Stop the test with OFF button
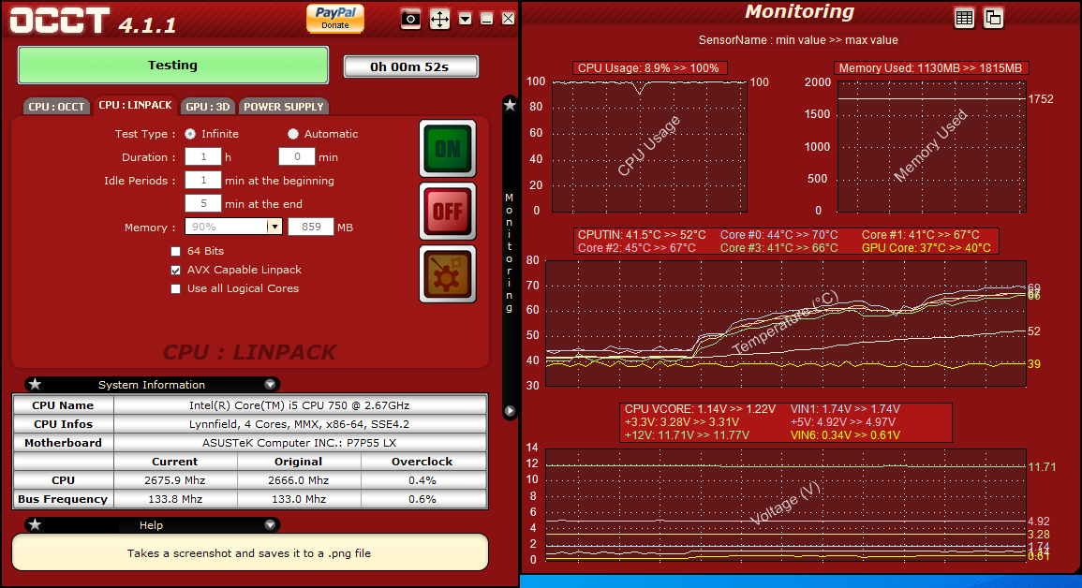Screen dimensions: 1082x588 click(x=448, y=212)
